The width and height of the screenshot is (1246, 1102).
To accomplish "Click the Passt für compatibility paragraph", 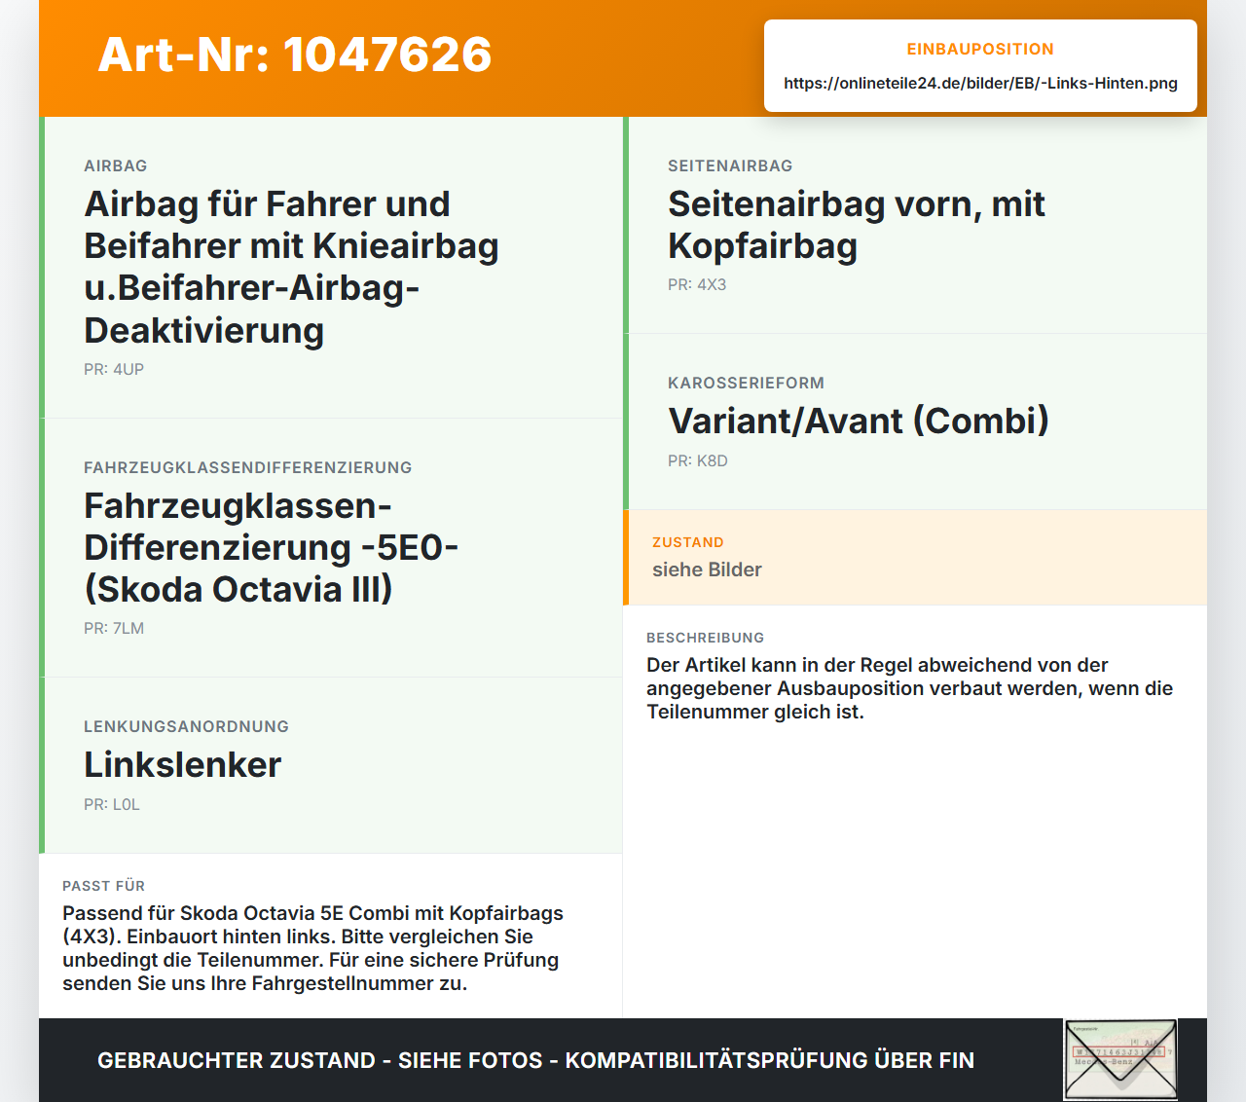I will click(312, 948).
